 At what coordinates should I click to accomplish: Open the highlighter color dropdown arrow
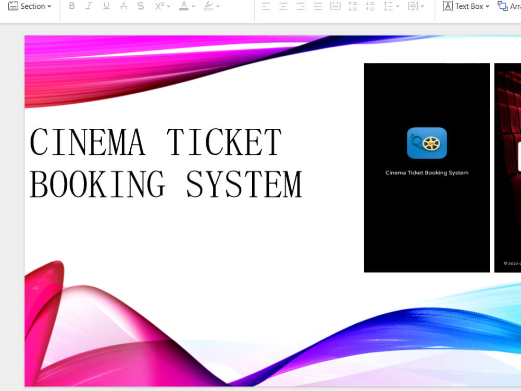218,6
